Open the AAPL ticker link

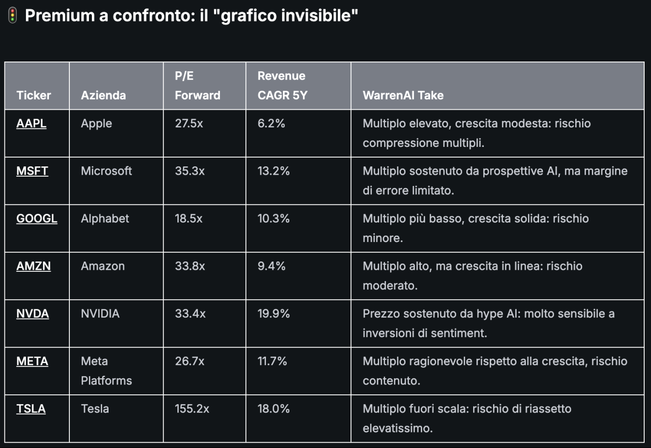(31, 123)
